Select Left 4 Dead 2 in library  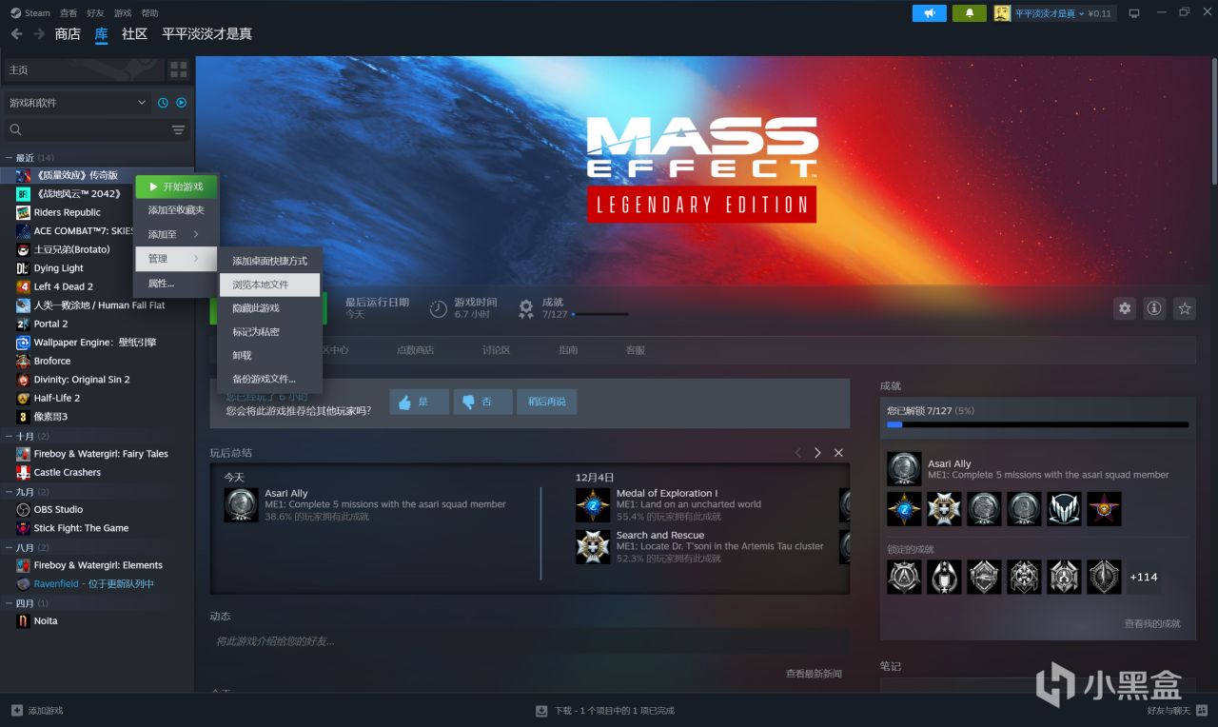coord(63,286)
